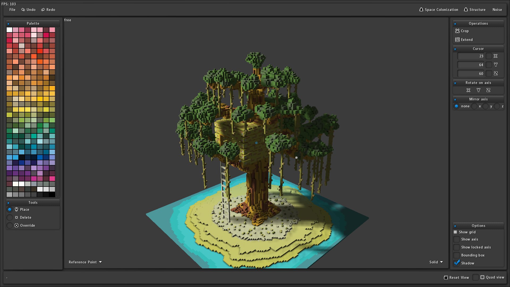The height and width of the screenshot is (287, 510).
Task: Open the Reference Point dropdown
Action: click(85, 262)
